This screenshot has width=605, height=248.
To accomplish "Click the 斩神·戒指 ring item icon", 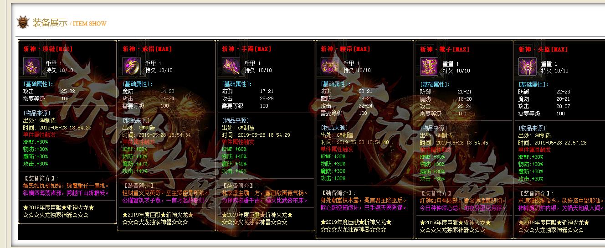I will [x=132, y=67].
